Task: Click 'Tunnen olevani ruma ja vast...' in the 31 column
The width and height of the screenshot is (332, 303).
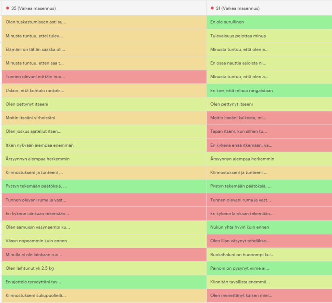Action: tap(269, 200)
